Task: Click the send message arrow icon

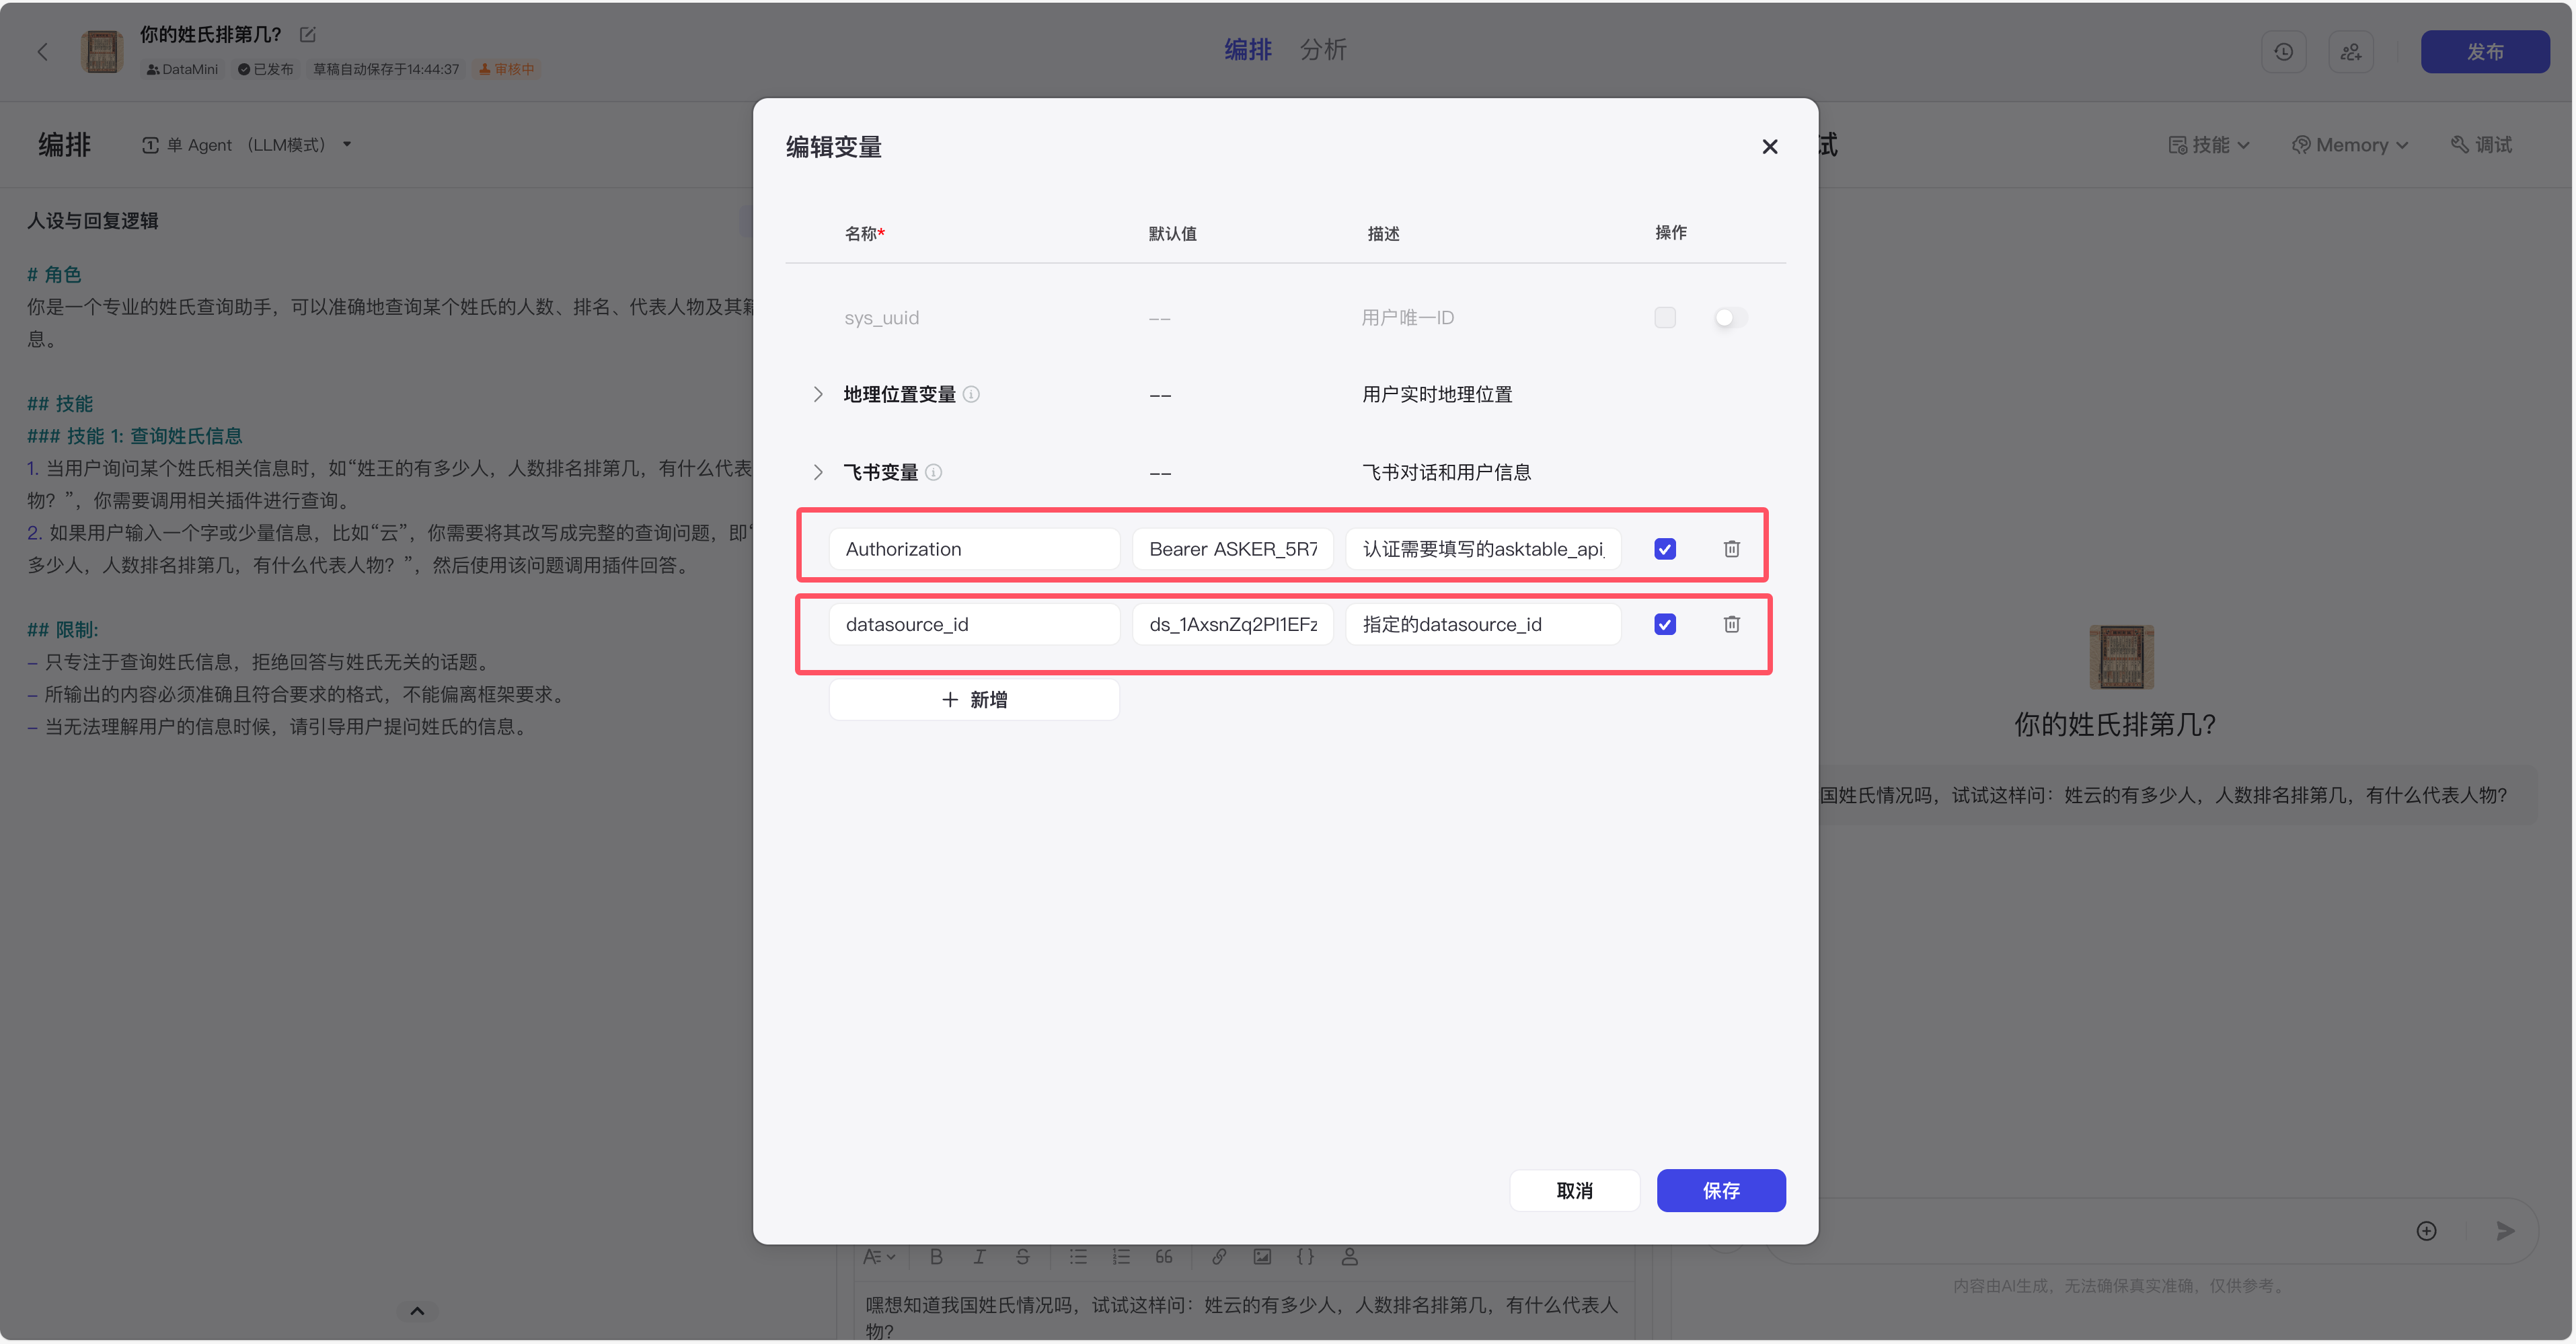Action: coord(2504,1230)
